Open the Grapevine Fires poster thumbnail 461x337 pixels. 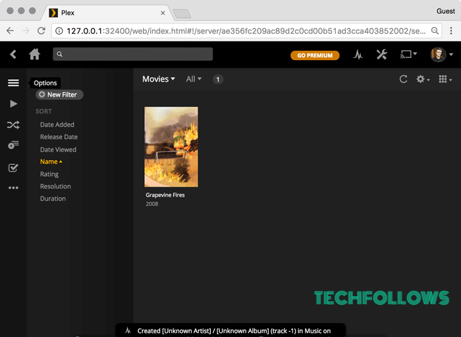pos(171,147)
